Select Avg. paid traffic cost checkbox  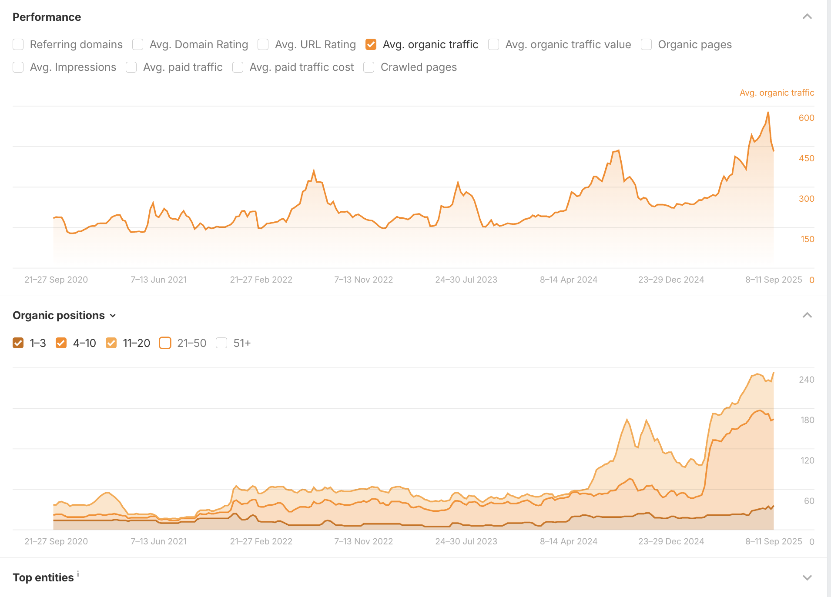[238, 67]
